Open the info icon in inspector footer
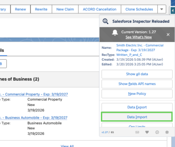Image resolution: width=175 pixels, height=147 pixels. [x=157, y=132]
